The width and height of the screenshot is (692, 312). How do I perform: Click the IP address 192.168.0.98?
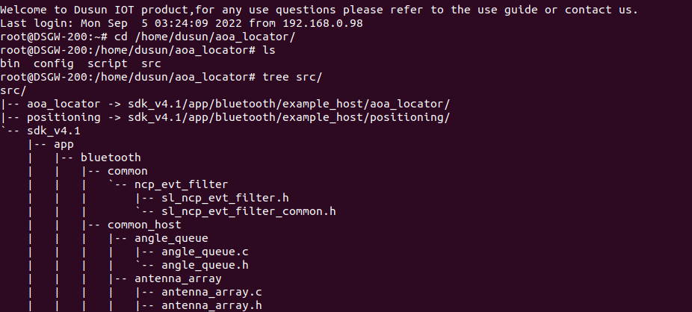tap(323, 23)
